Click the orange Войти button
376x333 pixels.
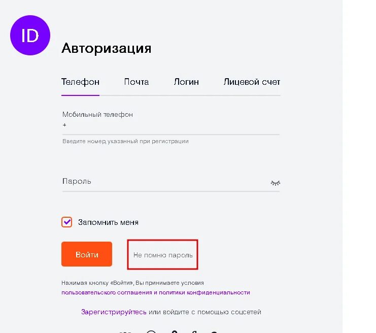[87, 254]
